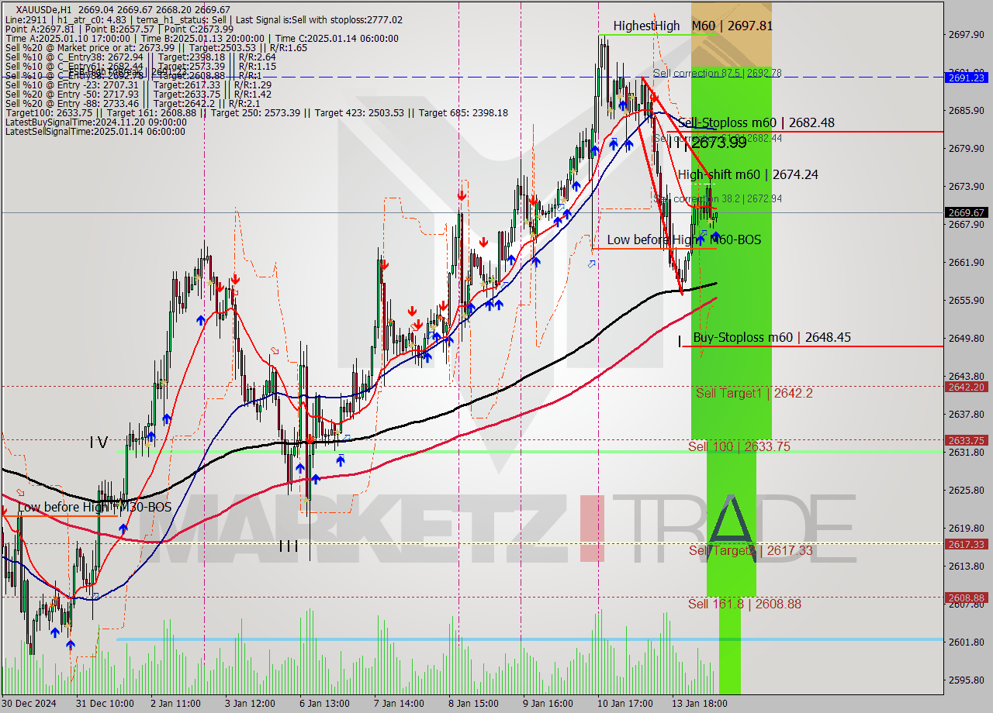The height and width of the screenshot is (713, 993).
Task: Click the High-shift m60 | 2674.24 label
Action: pos(748,174)
